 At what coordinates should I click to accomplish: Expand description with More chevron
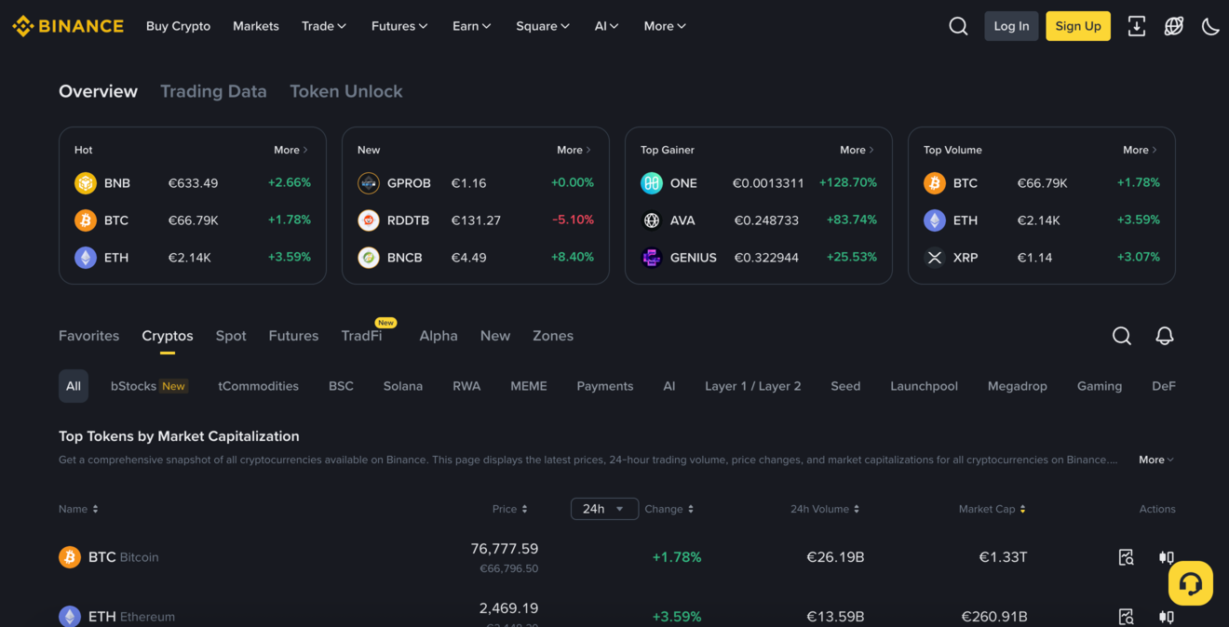point(1156,460)
